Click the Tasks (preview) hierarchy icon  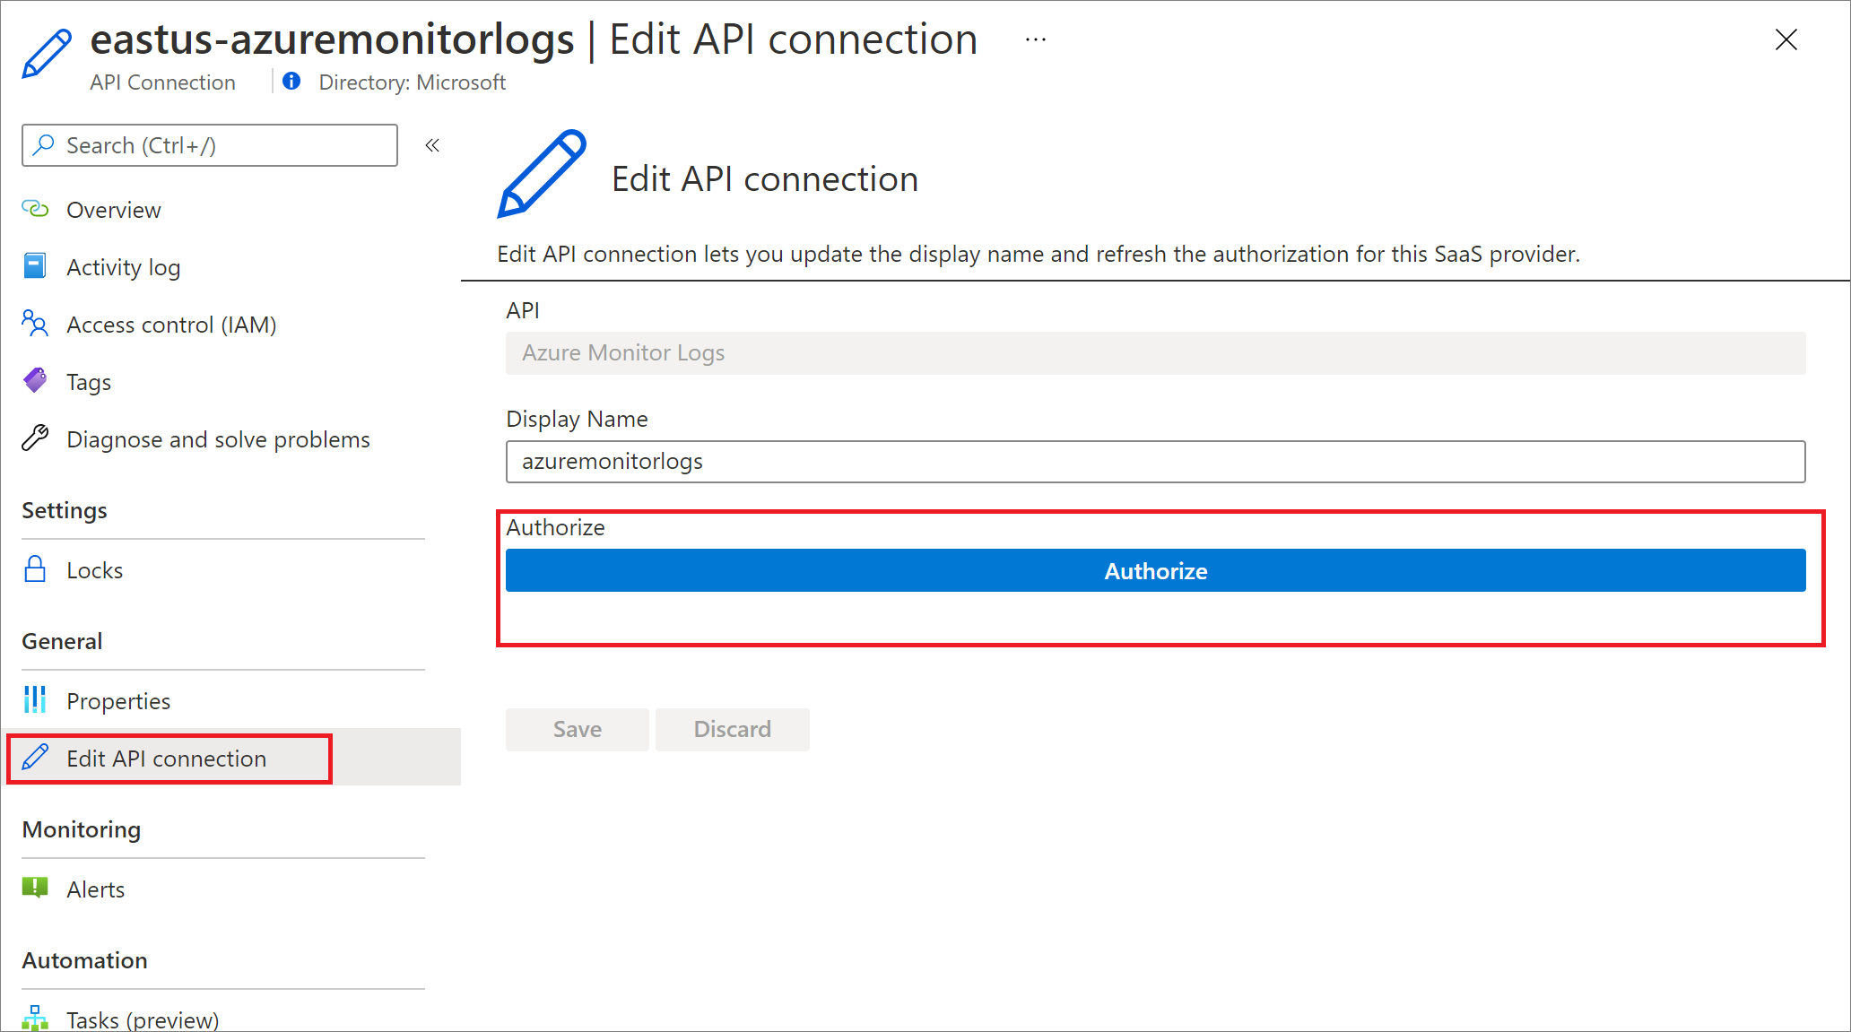pos(35,1019)
